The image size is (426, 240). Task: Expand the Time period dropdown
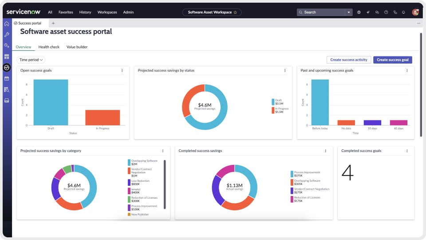31,60
